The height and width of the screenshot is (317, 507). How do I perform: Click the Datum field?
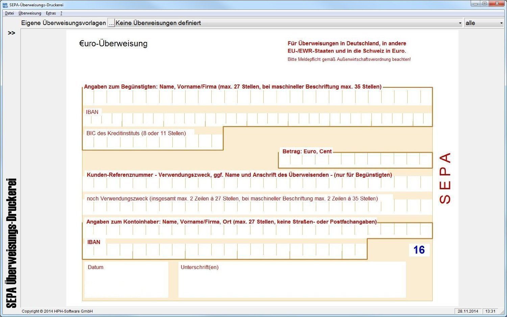coord(126,281)
